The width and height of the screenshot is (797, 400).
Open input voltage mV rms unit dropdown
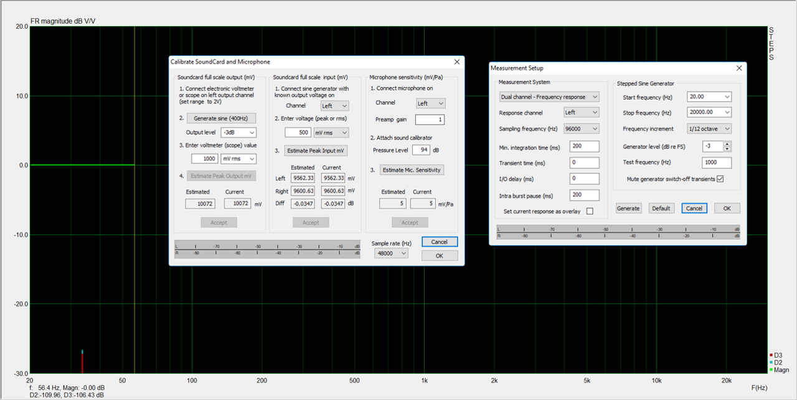[x=331, y=132]
